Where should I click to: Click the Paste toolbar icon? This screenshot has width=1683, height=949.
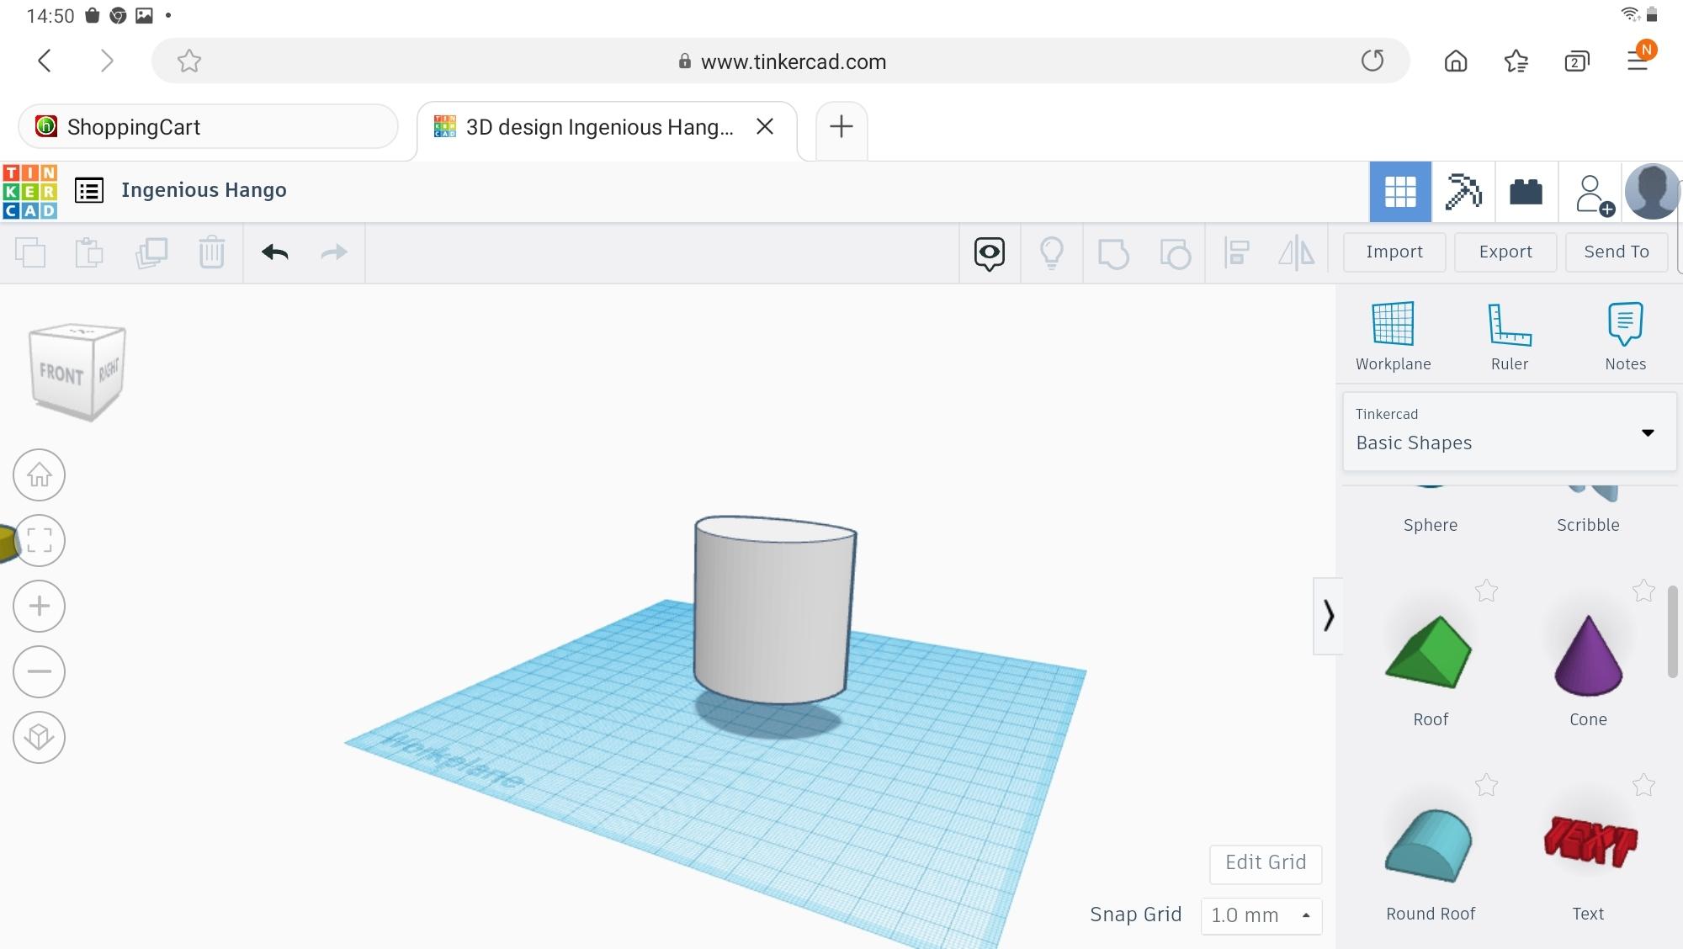(89, 252)
